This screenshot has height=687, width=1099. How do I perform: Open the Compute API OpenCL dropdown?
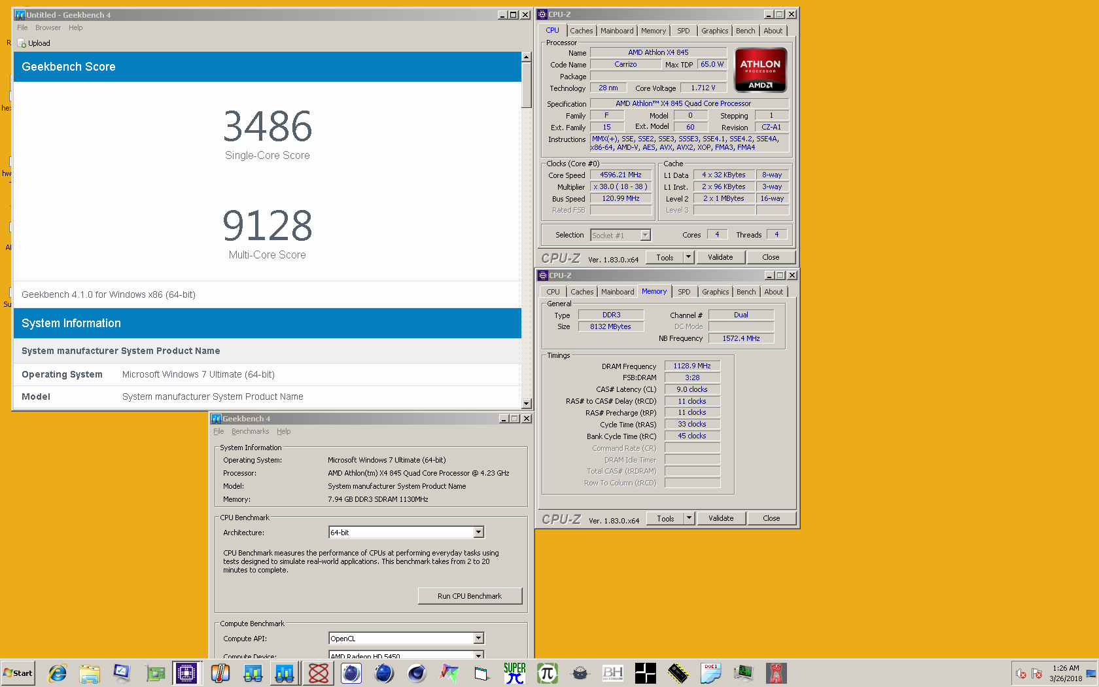478,639
